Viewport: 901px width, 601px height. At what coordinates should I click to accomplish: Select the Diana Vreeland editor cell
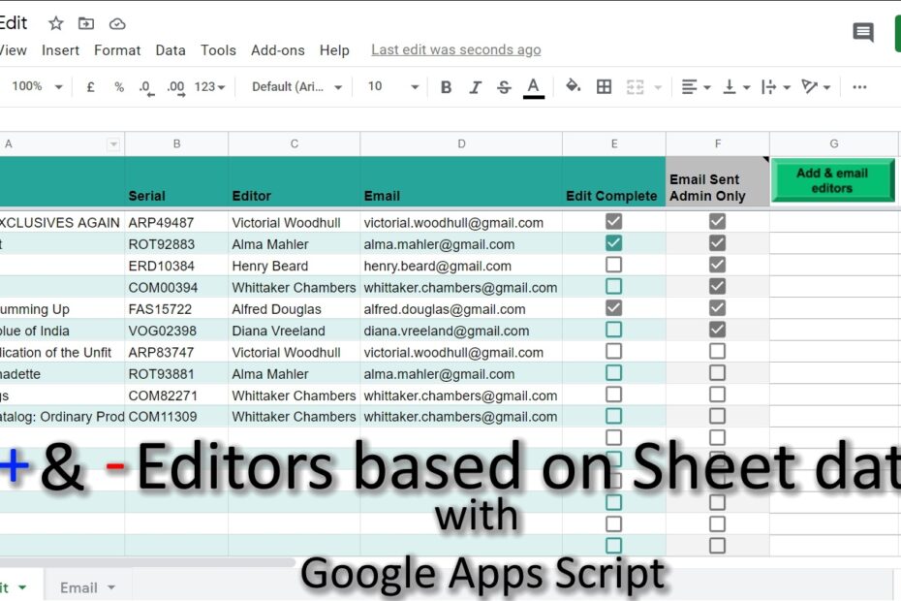point(295,331)
